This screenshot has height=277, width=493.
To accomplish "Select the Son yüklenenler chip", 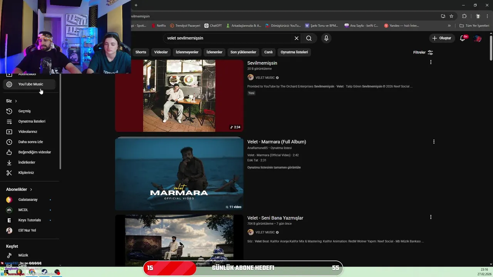I will 243,52.
